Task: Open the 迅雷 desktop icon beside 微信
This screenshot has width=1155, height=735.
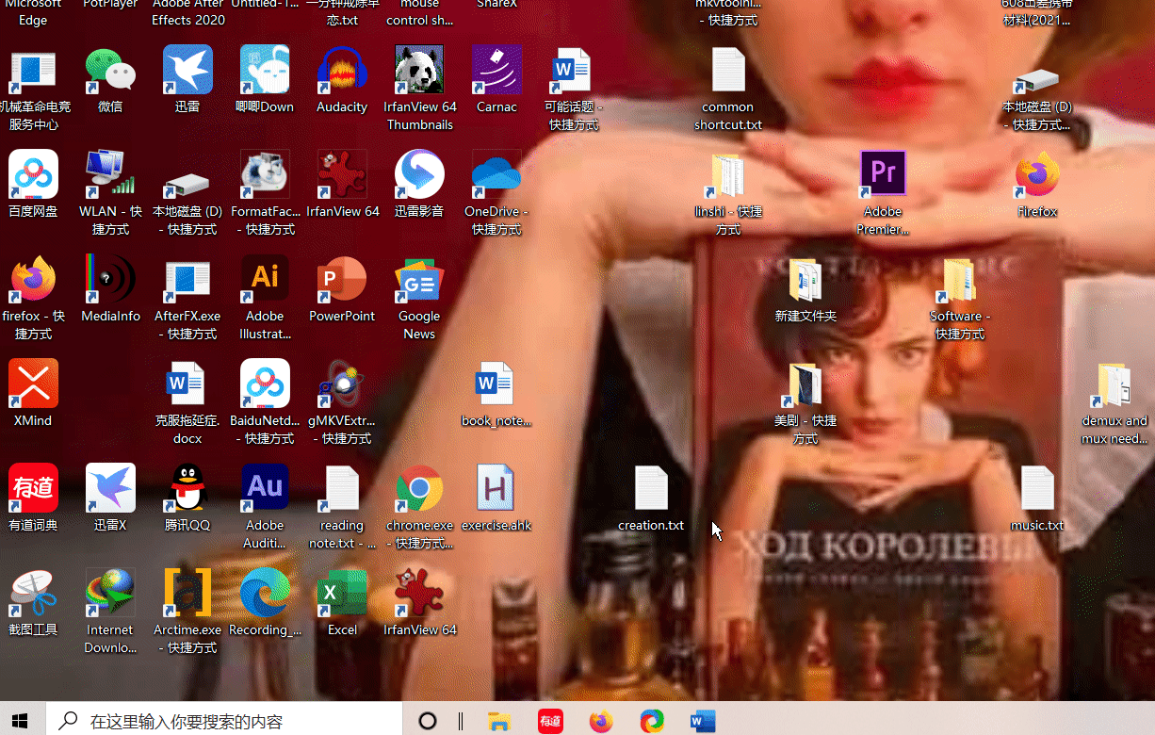Action: pyautogui.click(x=187, y=71)
